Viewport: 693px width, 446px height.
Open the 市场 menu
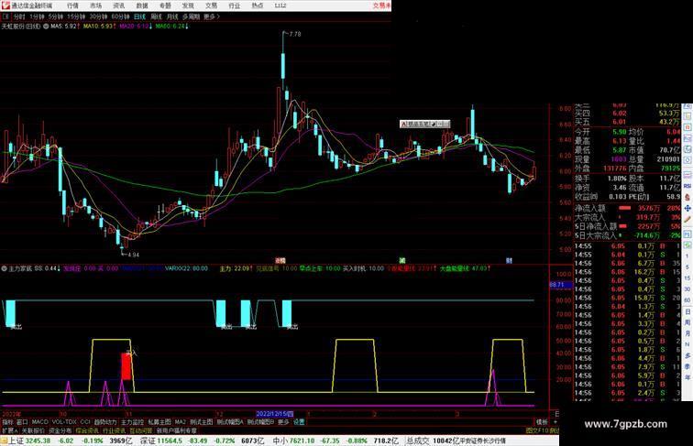[95, 5]
